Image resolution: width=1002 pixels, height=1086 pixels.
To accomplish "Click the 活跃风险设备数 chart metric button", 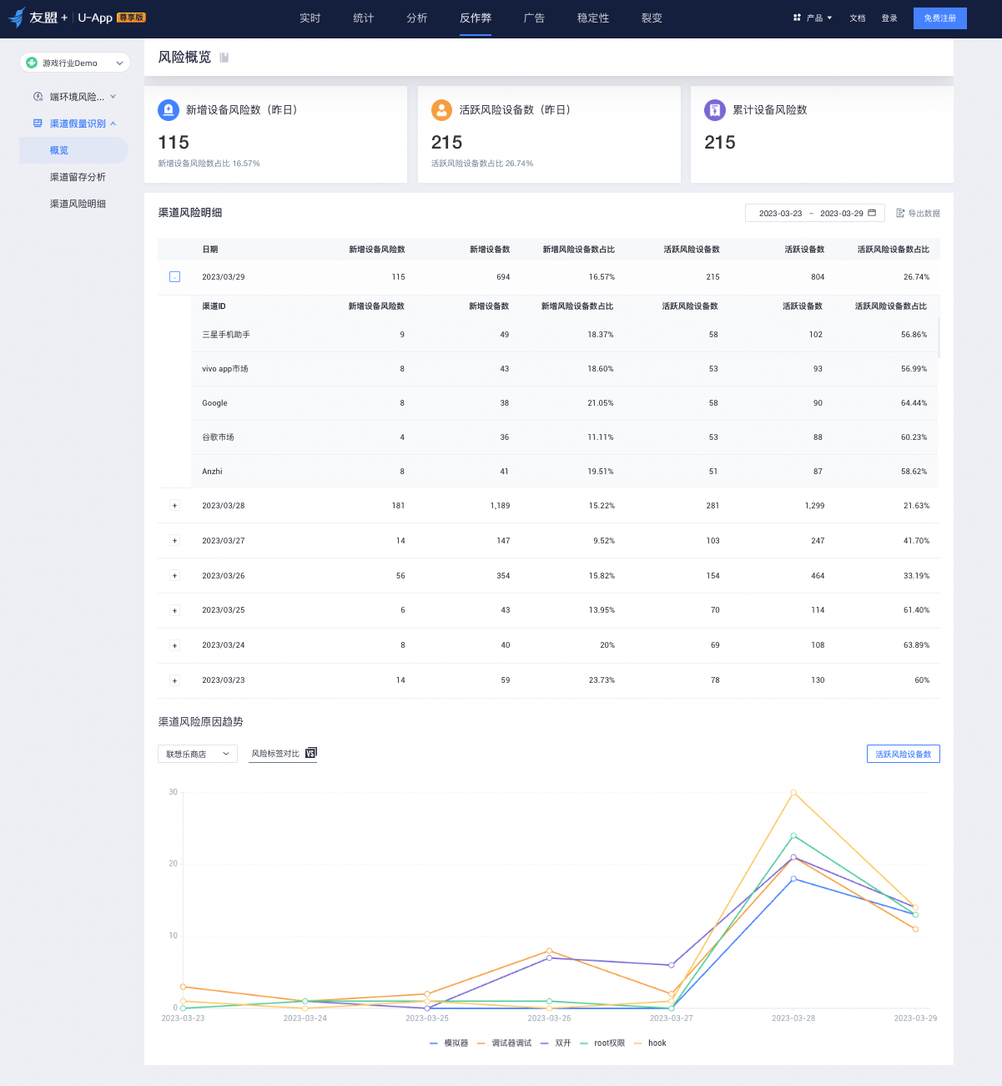I will [904, 754].
